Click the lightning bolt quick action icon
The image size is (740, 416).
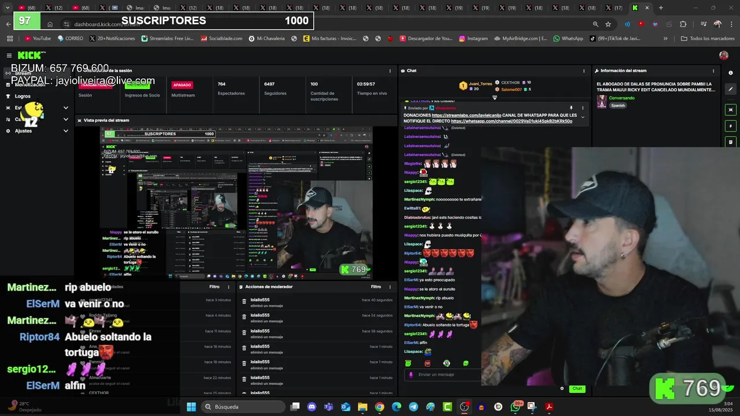(731, 126)
